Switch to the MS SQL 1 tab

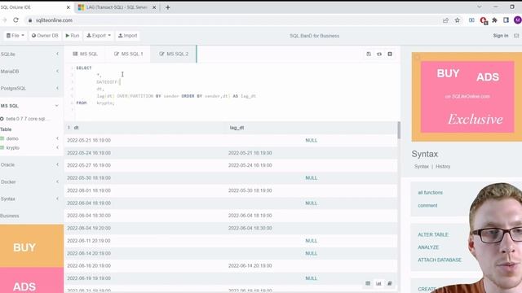(x=129, y=54)
